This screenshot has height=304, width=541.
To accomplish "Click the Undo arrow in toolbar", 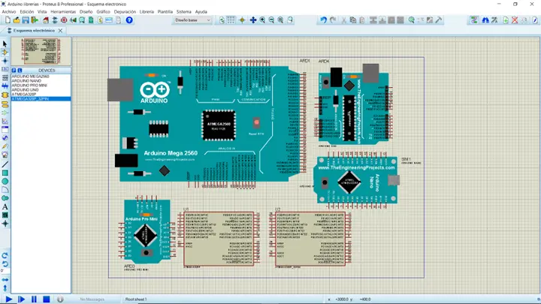I will pyautogui.click(x=323, y=20).
